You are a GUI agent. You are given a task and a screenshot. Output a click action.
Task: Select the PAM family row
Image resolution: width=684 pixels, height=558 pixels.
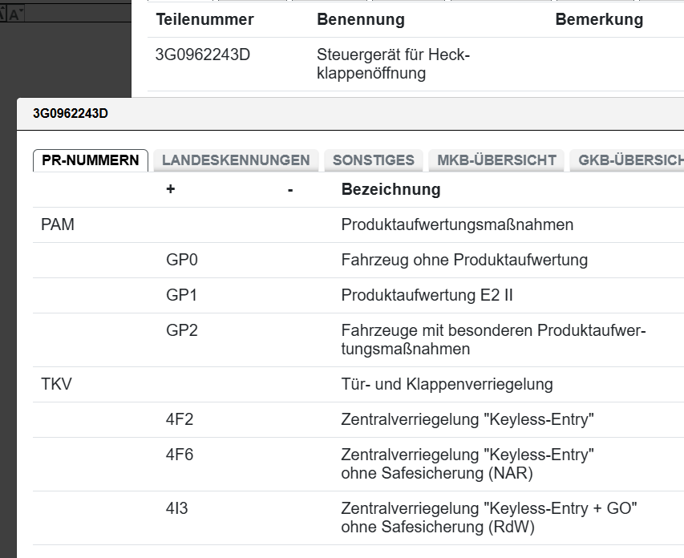pyautogui.click(x=58, y=224)
